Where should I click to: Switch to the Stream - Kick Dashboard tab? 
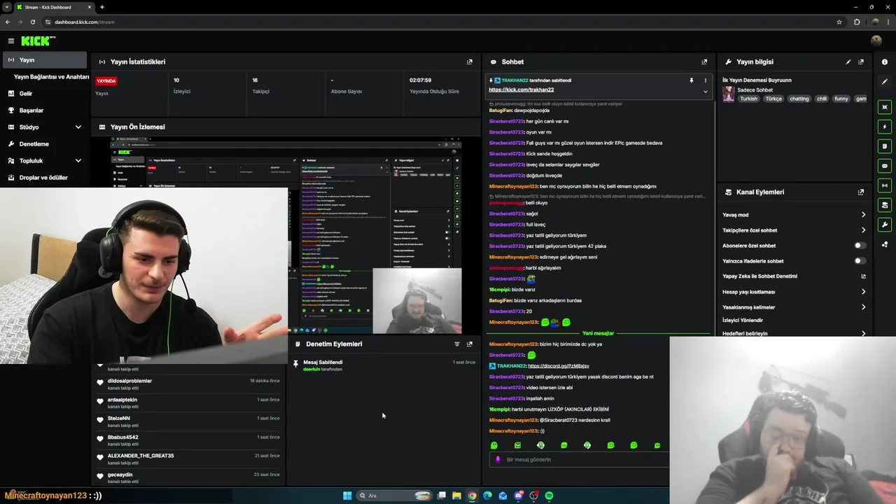[x=54, y=7]
